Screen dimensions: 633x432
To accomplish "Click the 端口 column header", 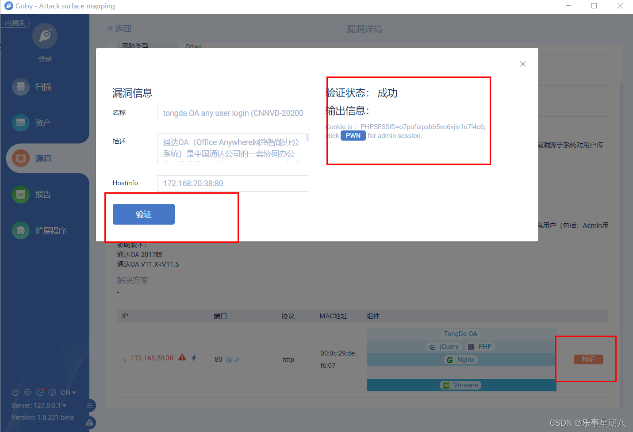I will 220,316.
